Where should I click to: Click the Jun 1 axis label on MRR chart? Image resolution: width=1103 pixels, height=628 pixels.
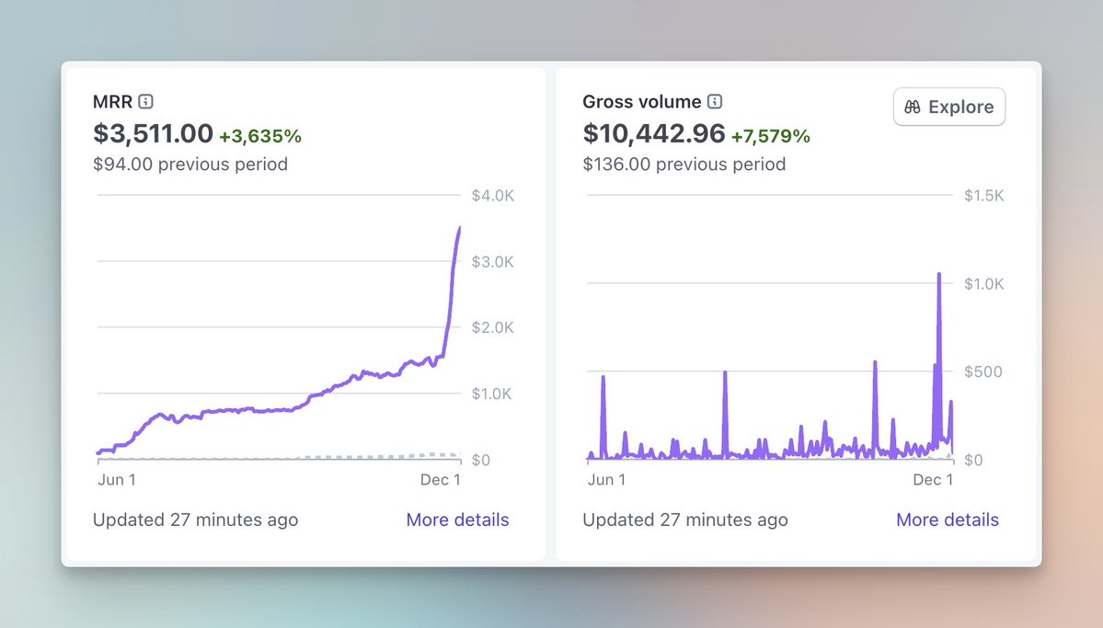point(117,479)
